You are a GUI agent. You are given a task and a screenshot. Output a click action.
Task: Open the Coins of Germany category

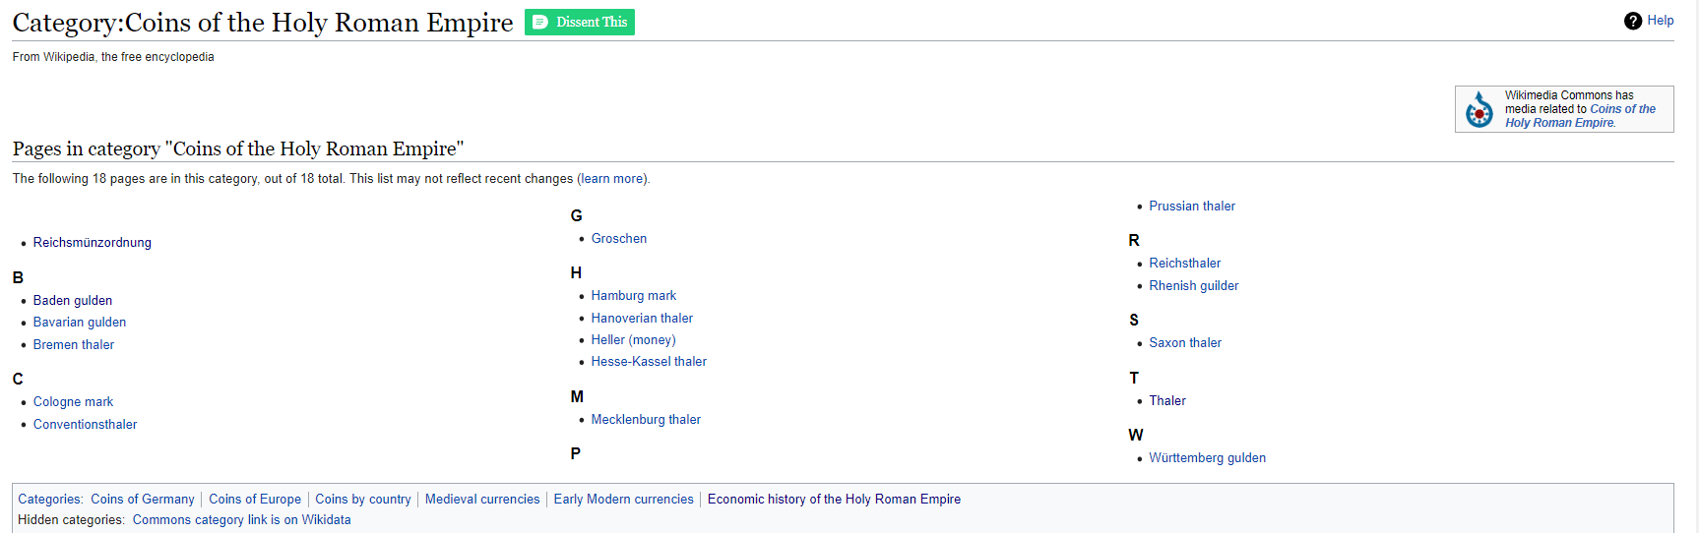142,500
